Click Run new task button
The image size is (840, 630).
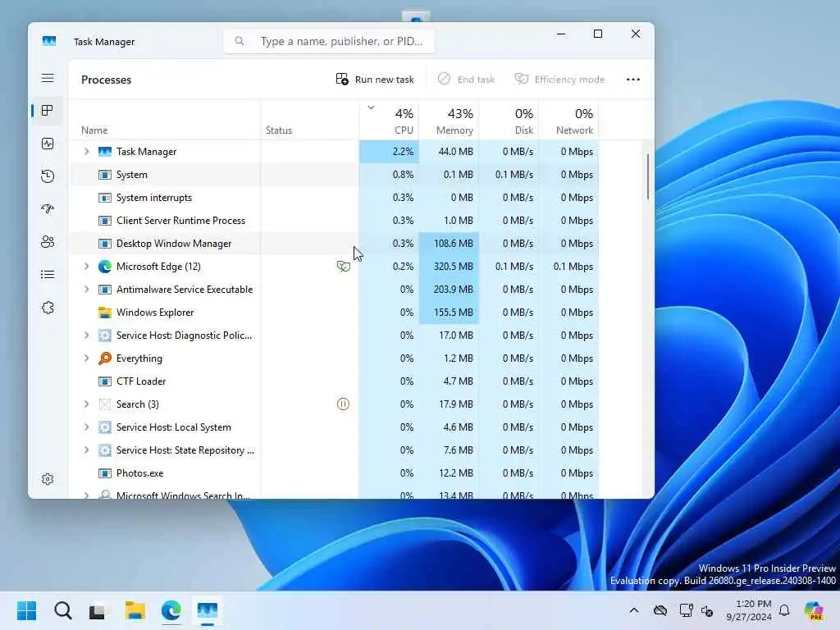click(x=375, y=80)
